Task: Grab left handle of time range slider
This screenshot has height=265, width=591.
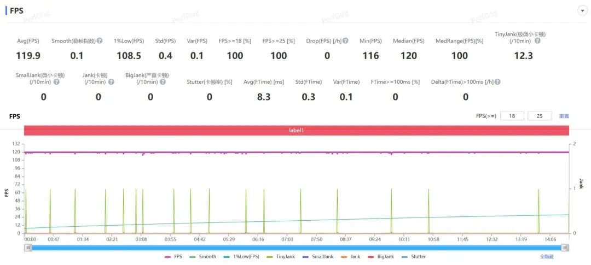Action: point(28,248)
